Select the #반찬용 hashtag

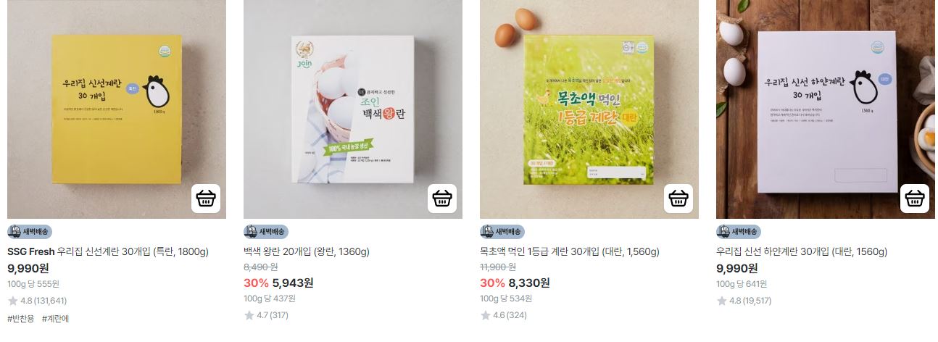click(x=21, y=319)
